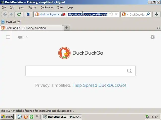Launch the blue quick launch icon
Screen dimensions: 161x120
pyautogui.click(x=20, y=117)
